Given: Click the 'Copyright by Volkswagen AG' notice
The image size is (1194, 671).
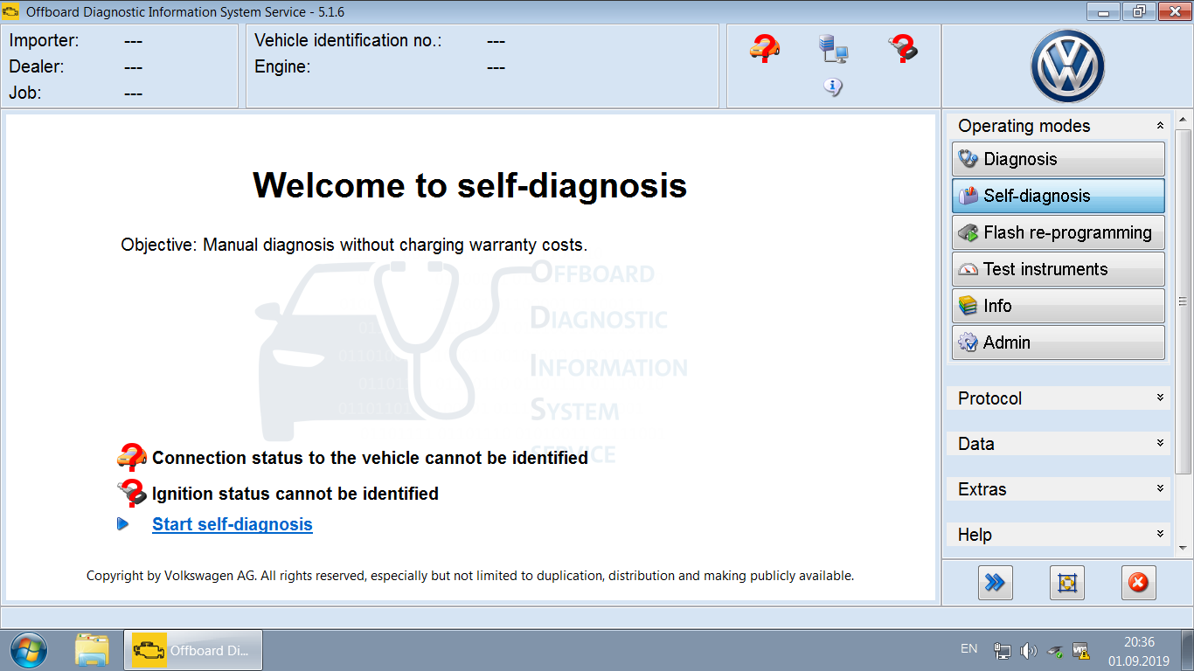Looking at the screenshot, I should point(470,576).
